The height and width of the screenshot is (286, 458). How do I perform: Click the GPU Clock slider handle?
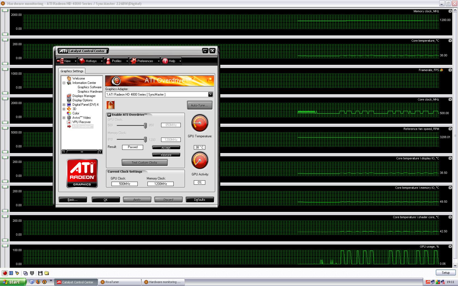(145, 125)
